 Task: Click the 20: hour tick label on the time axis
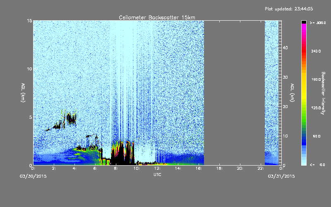240,168
